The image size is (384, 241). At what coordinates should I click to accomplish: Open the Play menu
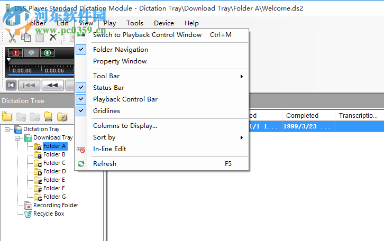pyautogui.click(x=109, y=23)
